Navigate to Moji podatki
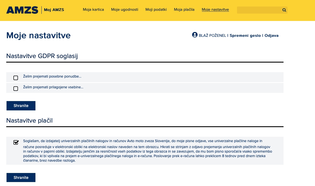315x186 pixels. pos(156,10)
